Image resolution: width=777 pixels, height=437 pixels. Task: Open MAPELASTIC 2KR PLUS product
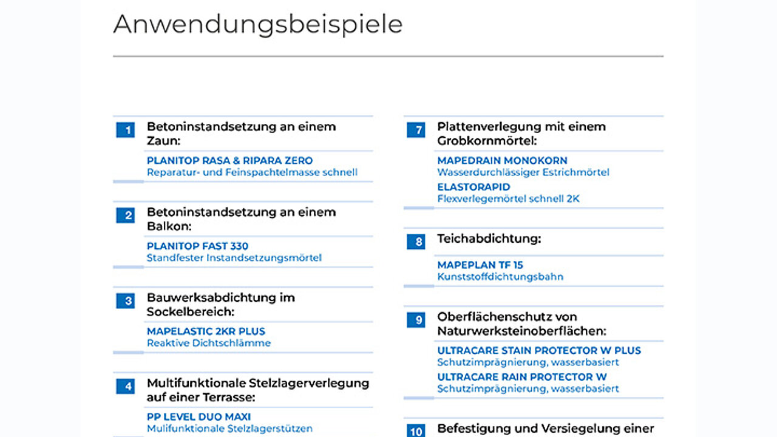click(206, 331)
